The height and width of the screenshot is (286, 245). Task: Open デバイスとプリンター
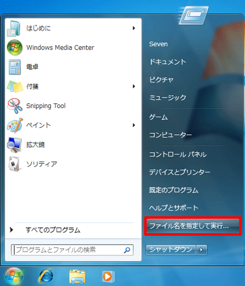pyautogui.click(x=180, y=172)
